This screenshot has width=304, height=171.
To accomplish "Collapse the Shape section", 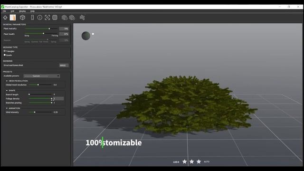I will click(x=7, y=91).
